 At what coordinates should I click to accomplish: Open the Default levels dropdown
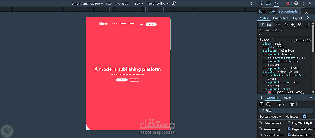click(270, 117)
